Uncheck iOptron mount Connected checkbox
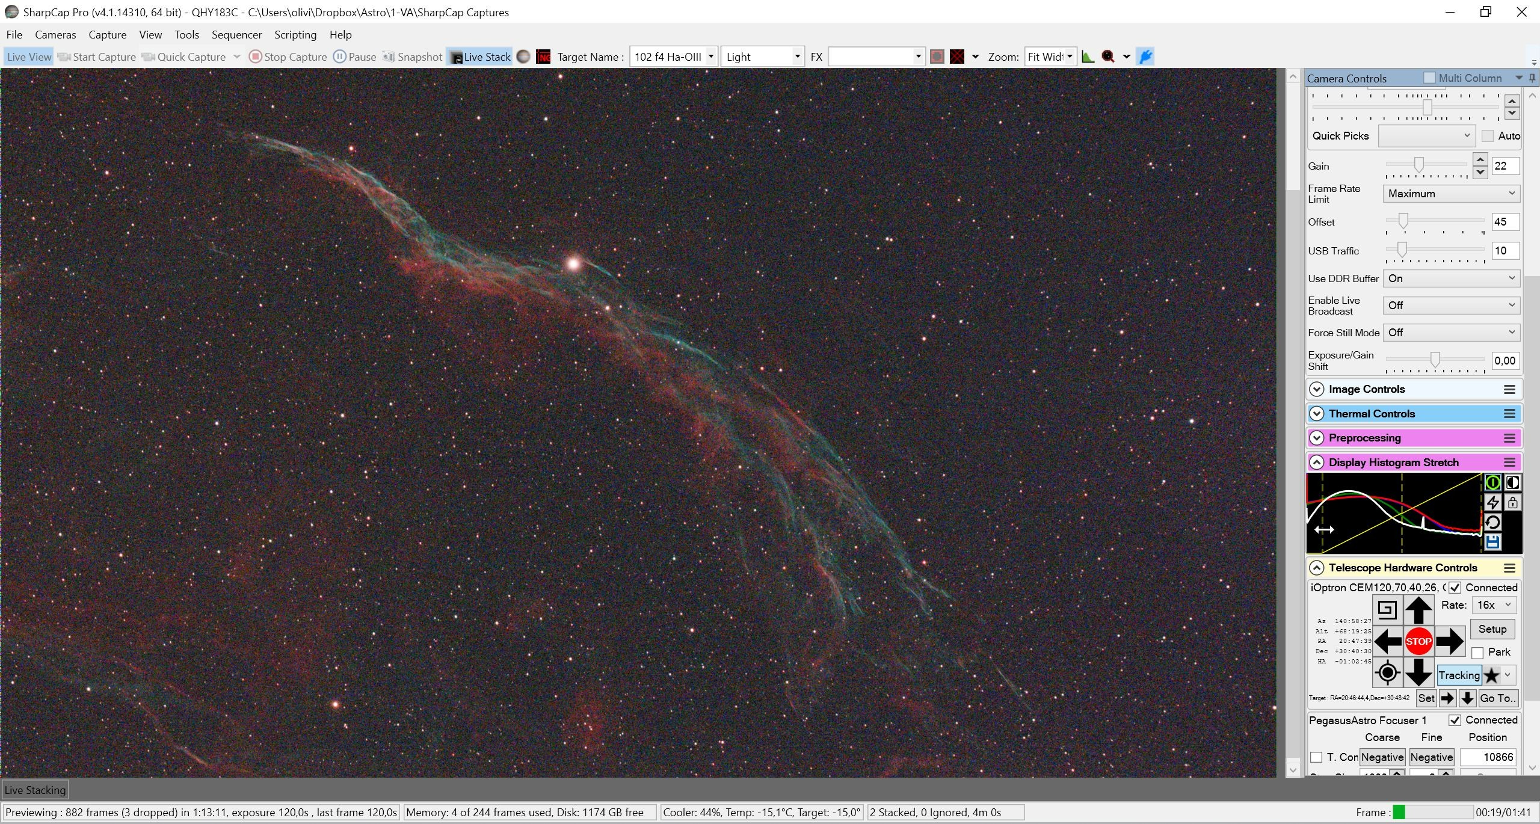This screenshot has width=1540, height=824. pyautogui.click(x=1455, y=588)
